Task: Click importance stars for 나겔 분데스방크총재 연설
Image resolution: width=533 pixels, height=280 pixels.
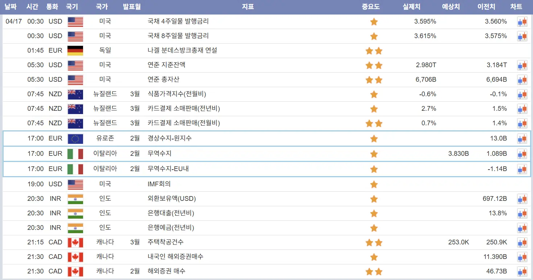Action: 374,51
